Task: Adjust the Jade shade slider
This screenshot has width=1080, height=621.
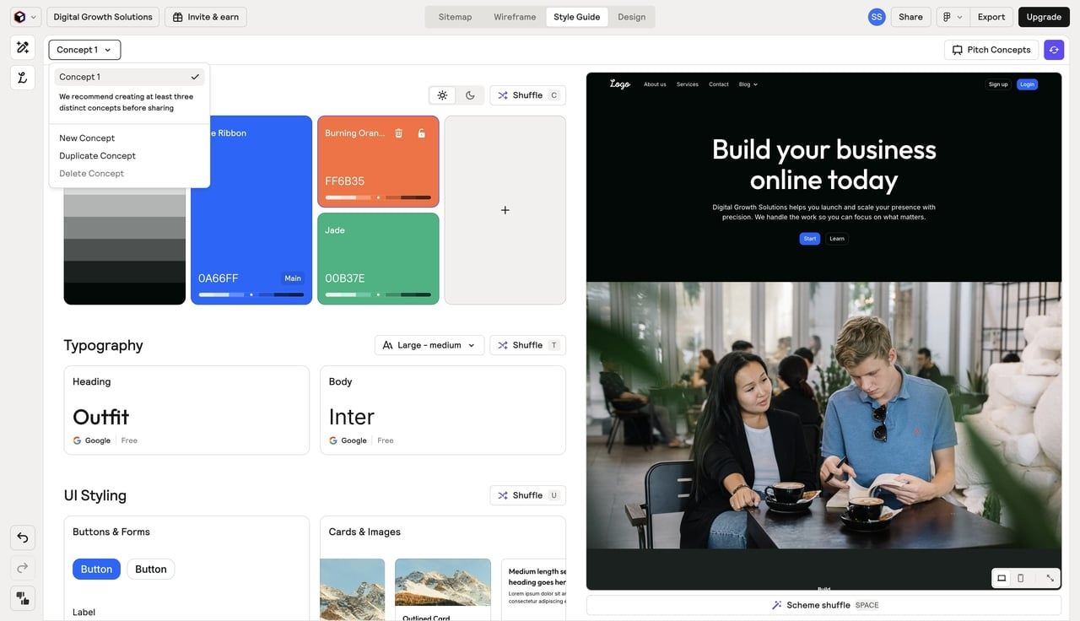Action: [x=378, y=294]
